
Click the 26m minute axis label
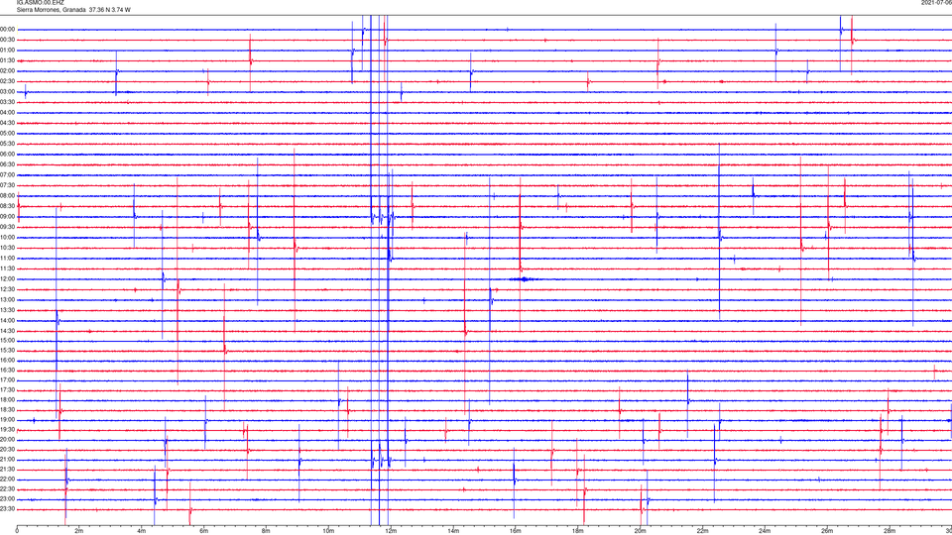click(827, 531)
